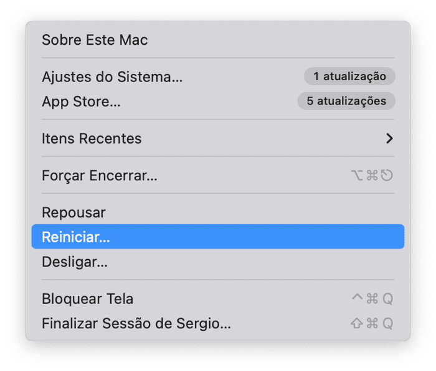Click the option key symbol beside Forçar Encerrar
The height and width of the screenshot is (371, 436).
(357, 175)
